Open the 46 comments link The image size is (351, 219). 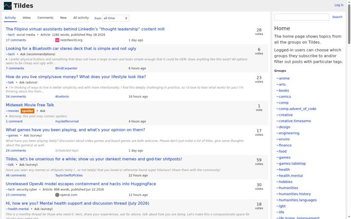tap(16, 175)
